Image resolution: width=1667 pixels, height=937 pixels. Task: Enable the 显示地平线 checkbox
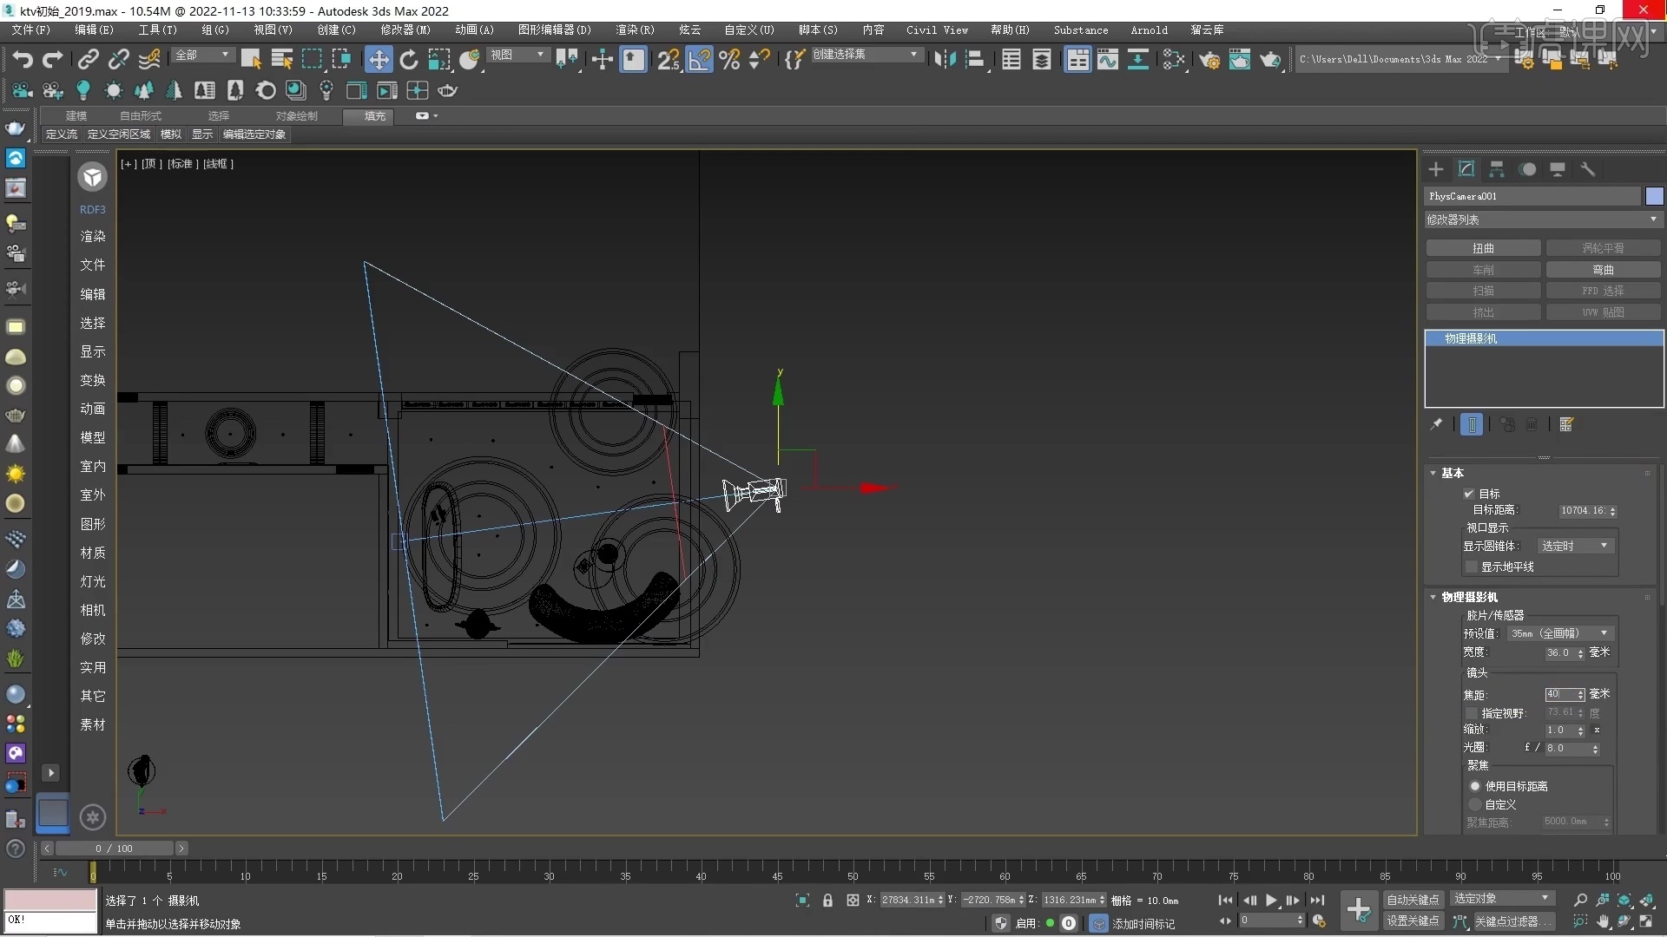point(1471,567)
